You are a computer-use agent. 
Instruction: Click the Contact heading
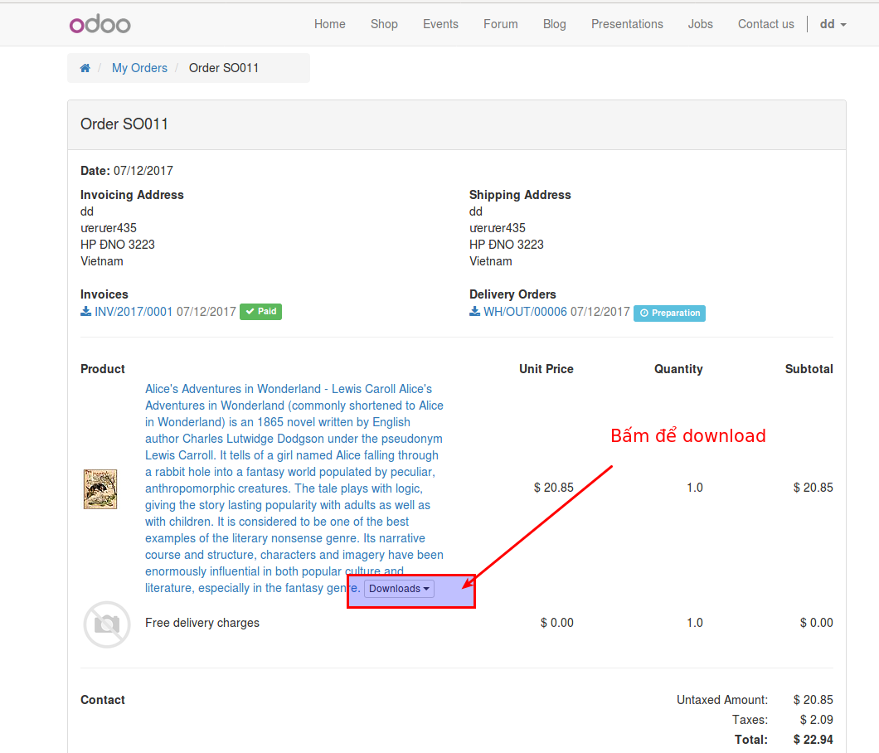tap(103, 700)
